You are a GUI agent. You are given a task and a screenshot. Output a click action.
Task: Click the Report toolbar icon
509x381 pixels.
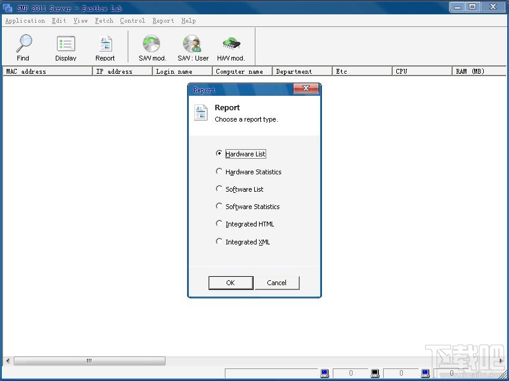[x=105, y=47]
